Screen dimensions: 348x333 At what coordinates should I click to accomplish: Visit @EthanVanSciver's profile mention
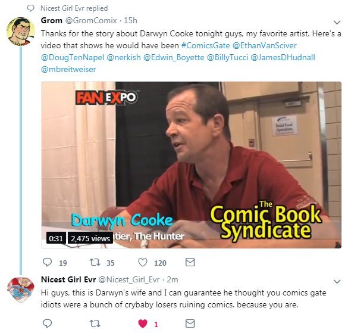(265, 45)
